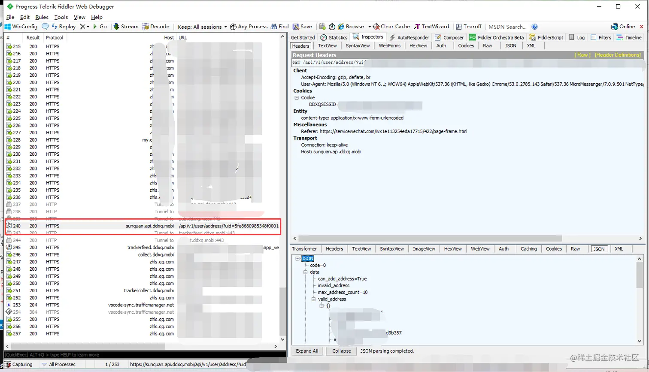Click the Collapse button
This screenshot has height=372, width=649.
click(x=342, y=351)
